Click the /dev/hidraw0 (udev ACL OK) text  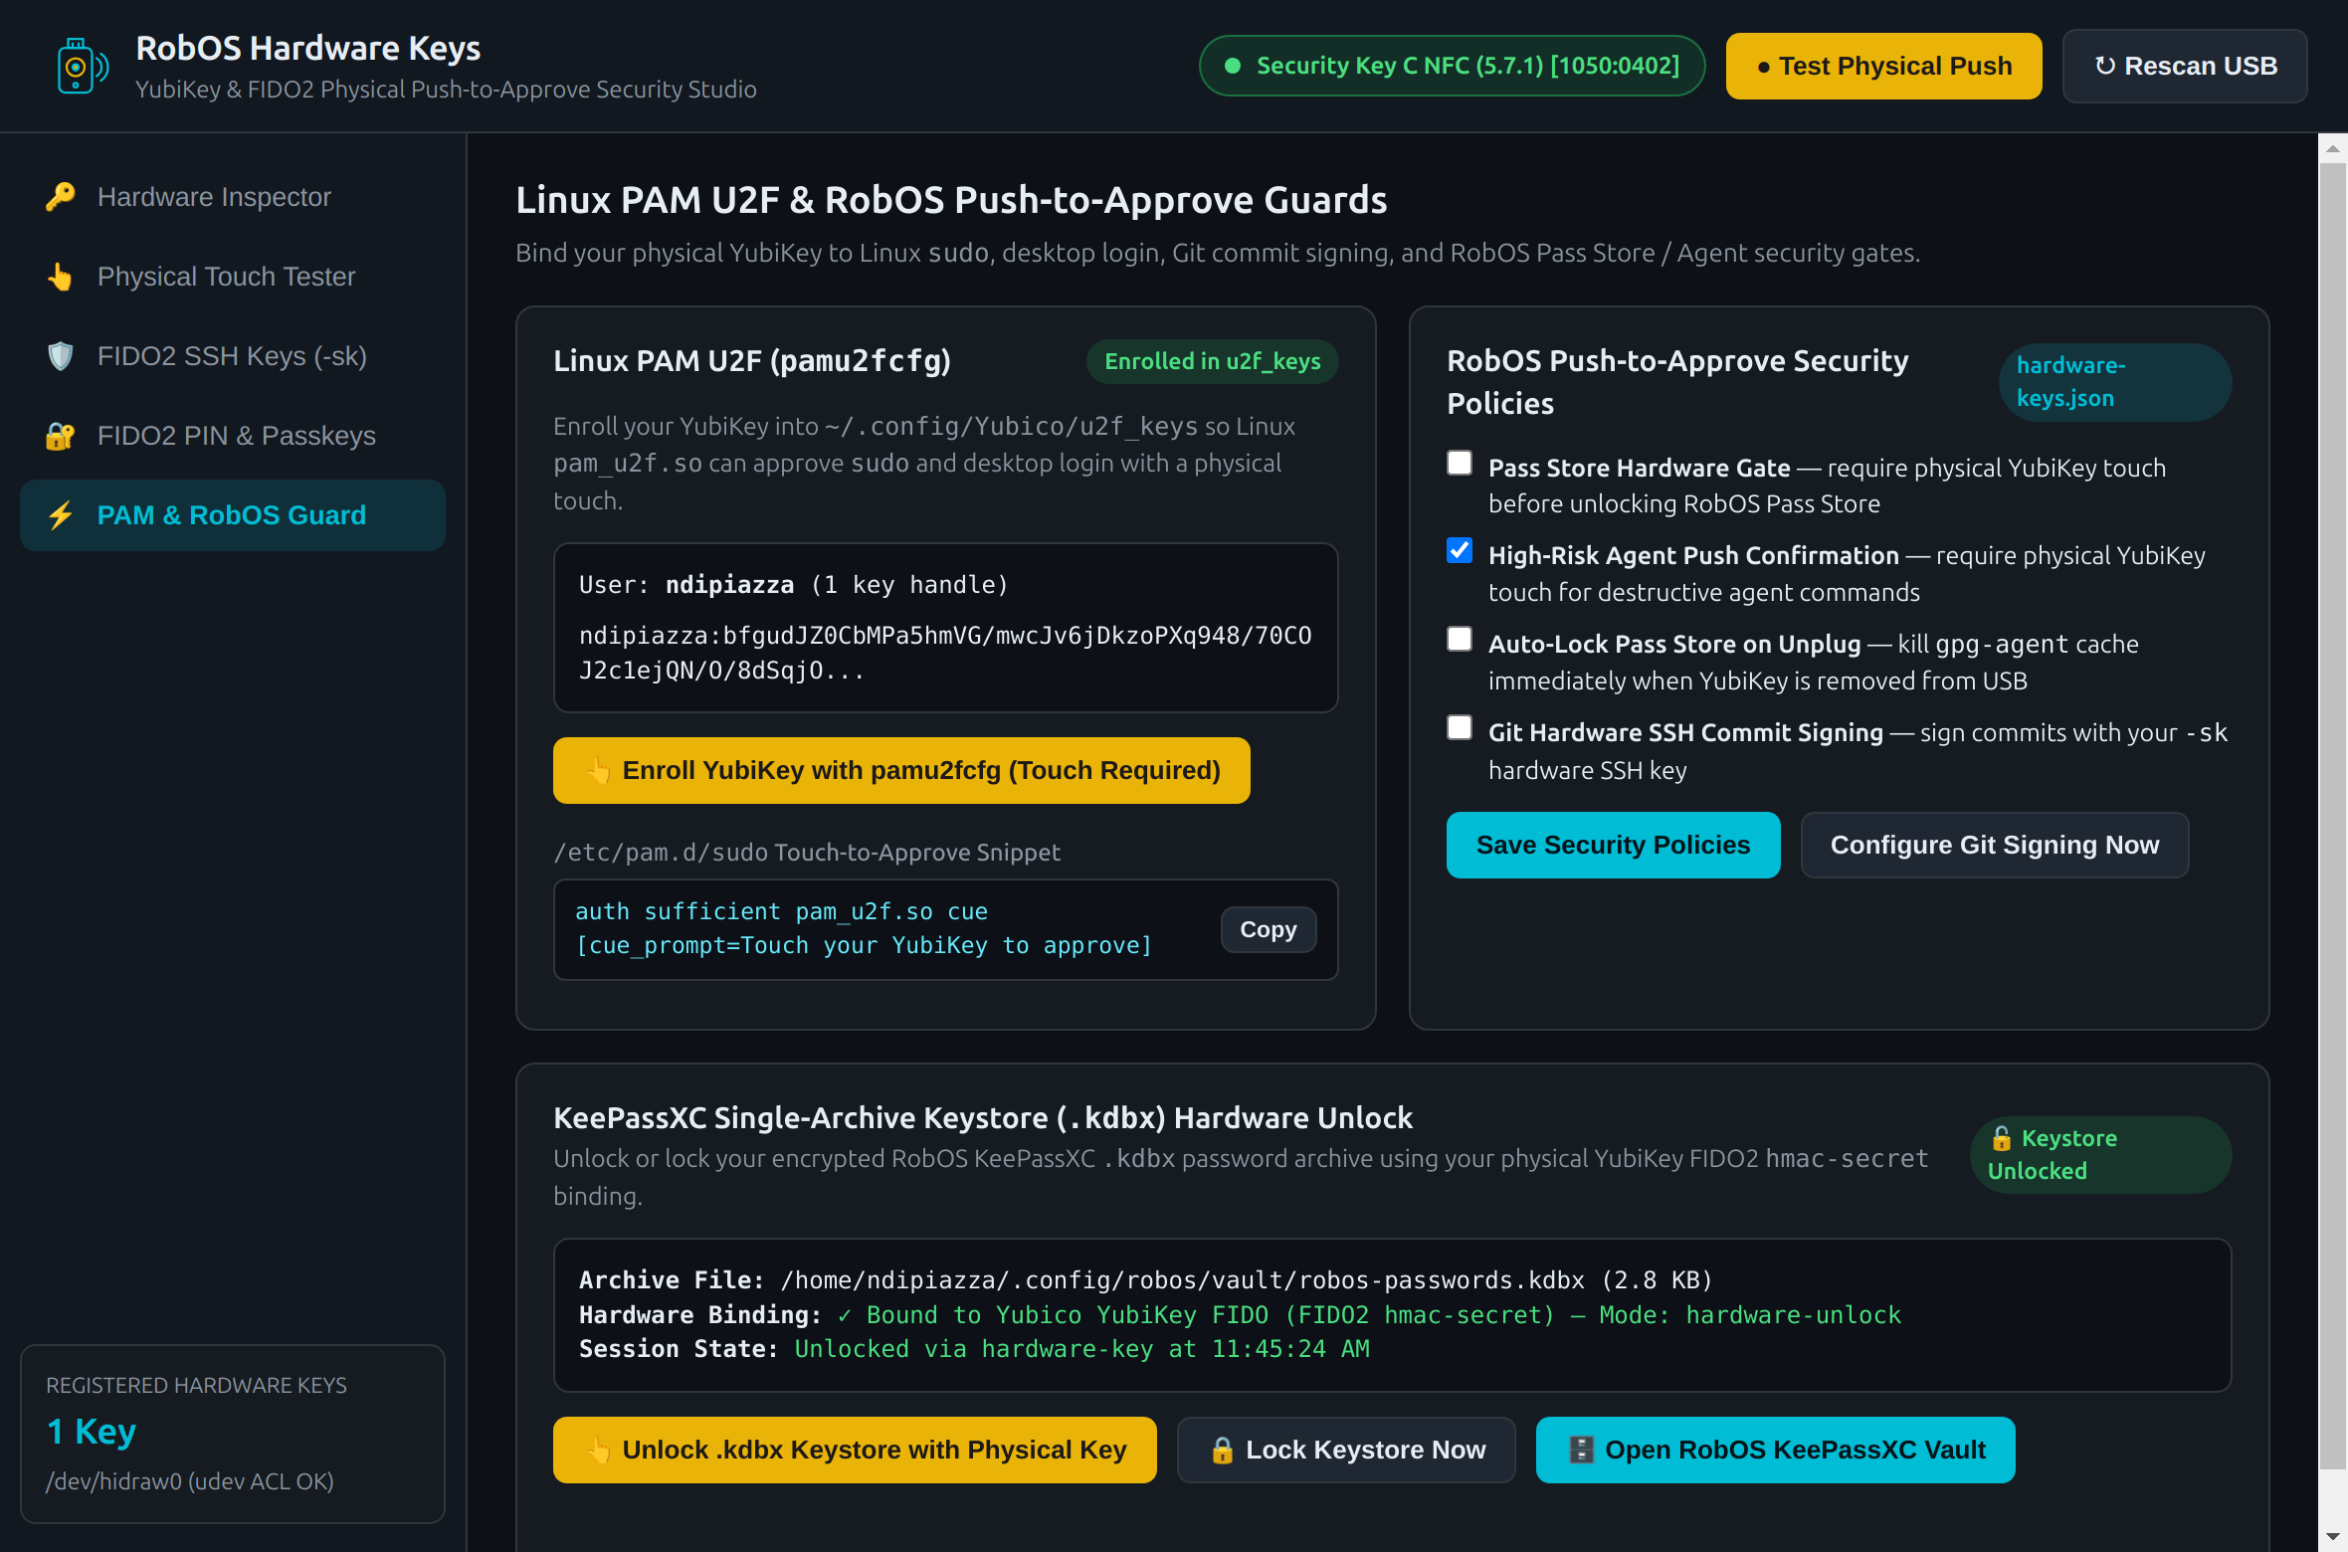[x=190, y=1481]
